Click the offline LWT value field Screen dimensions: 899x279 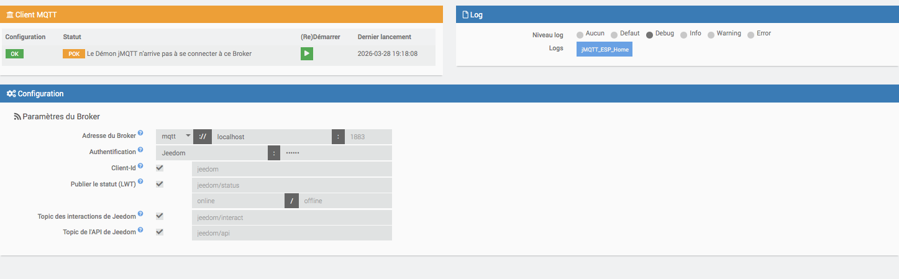(345, 201)
